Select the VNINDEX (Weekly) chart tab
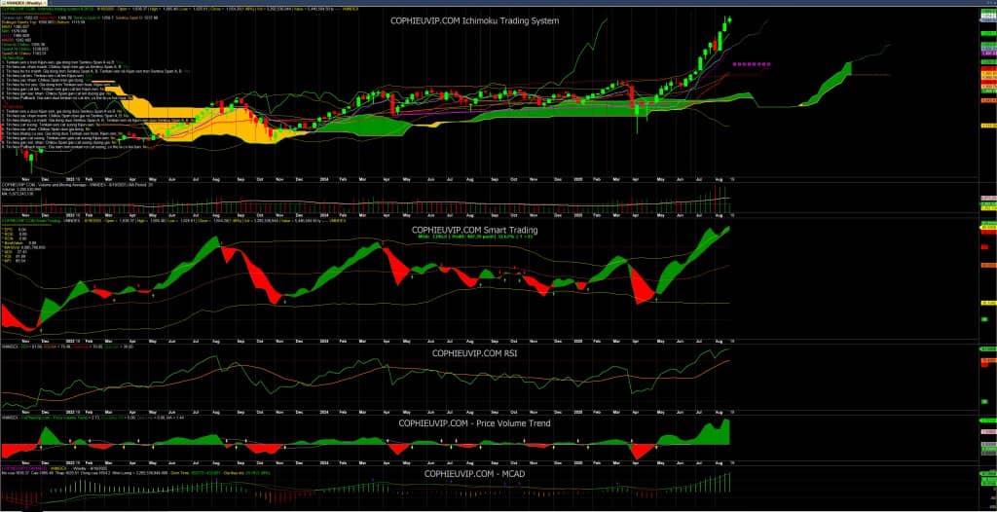Viewport: 997px width, 512px height. click(27, 3)
